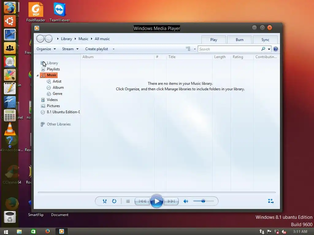Select the 8.1 Ubuntu Edition disc entry
The image size is (314, 235).
(60, 112)
